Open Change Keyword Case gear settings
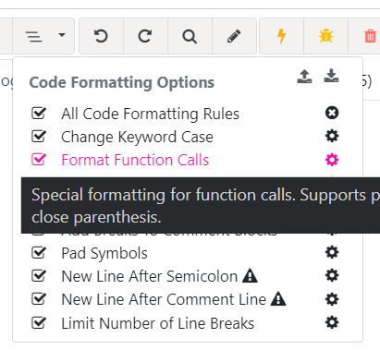This screenshot has width=380, height=350. [332, 136]
